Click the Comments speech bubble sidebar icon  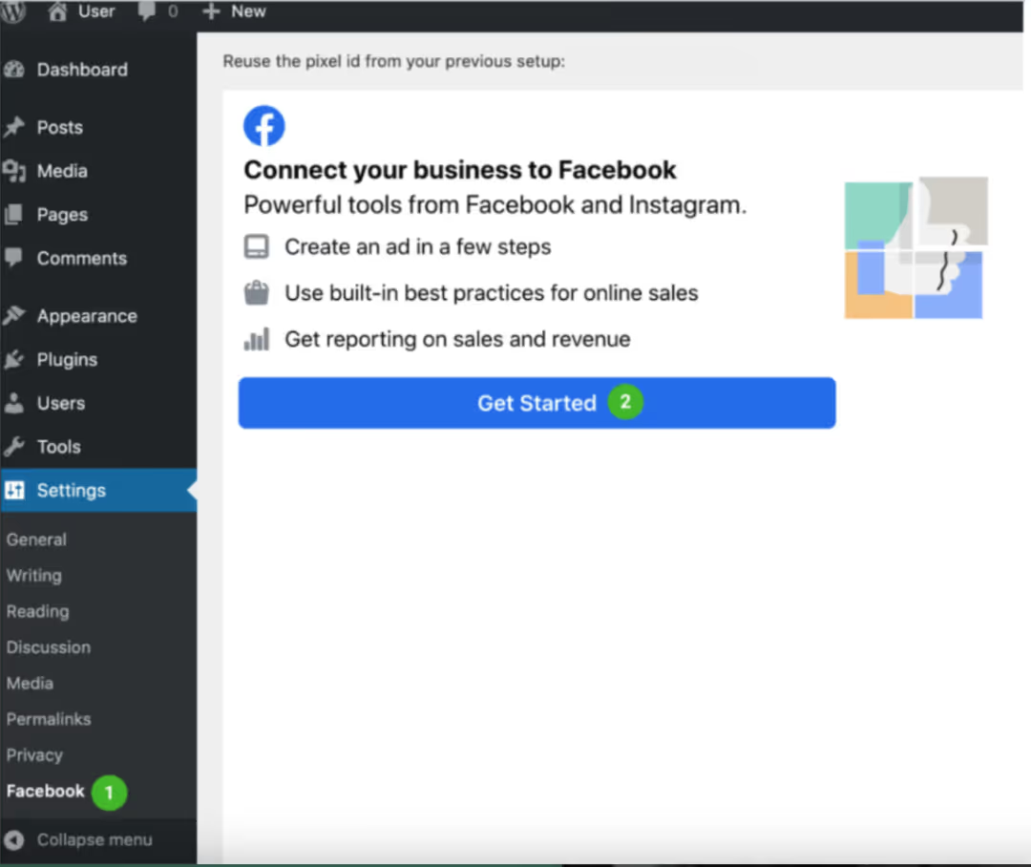pos(13,257)
